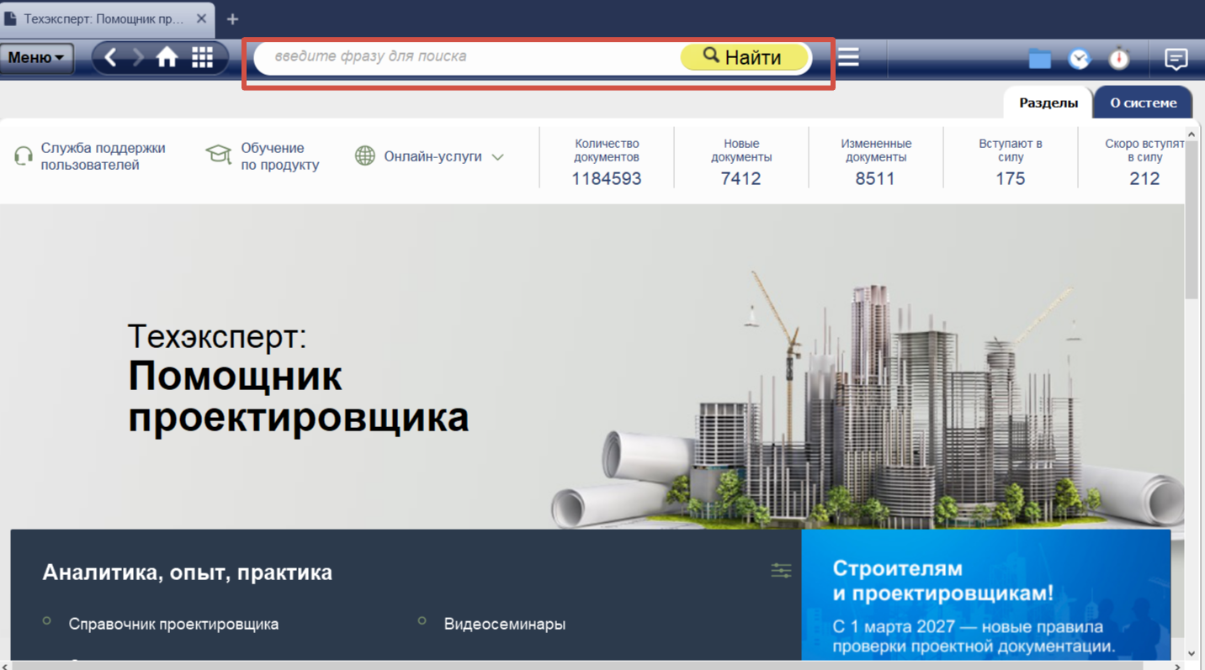Viewport: 1205px width, 670px height.
Task: Open the hamburger search options icon
Action: (848, 57)
